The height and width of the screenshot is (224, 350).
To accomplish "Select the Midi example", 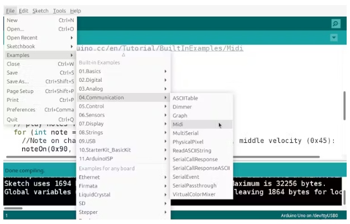I will tap(178, 124).
